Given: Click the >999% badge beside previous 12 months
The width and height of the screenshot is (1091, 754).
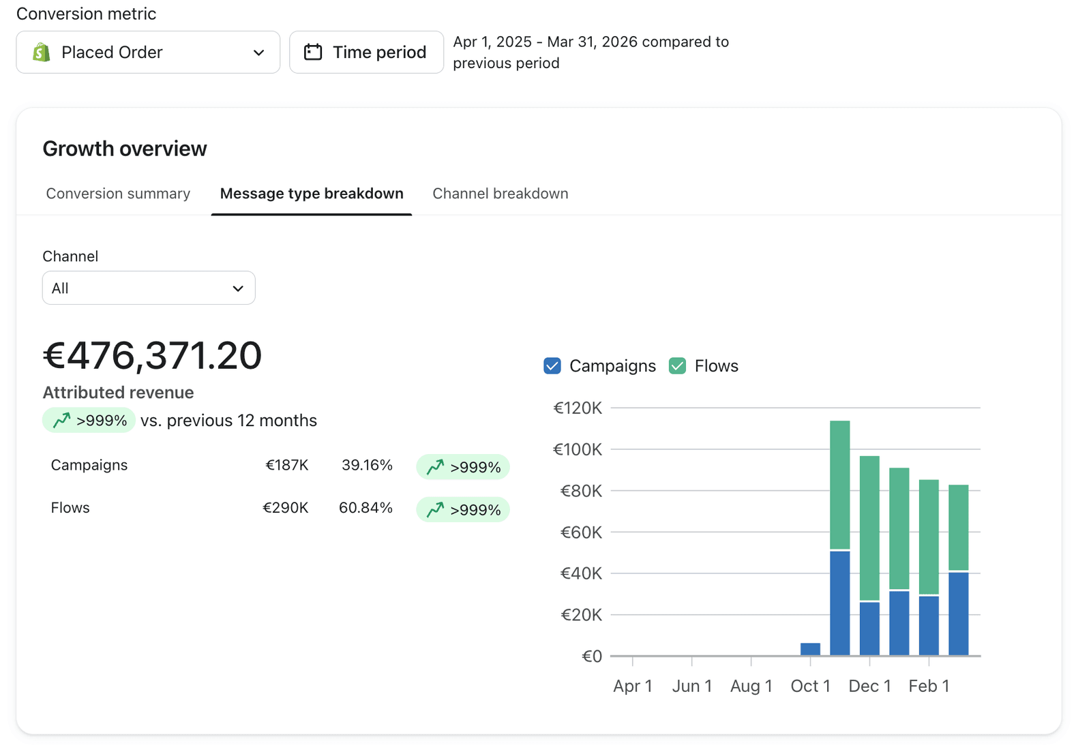Looking at the screenshot, I should pyautogui.click(x=89, y=421).
